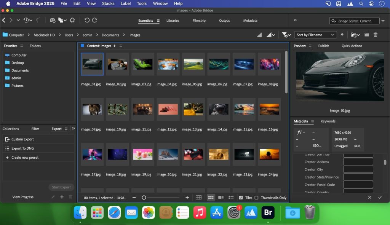Open the Open in Camera Raw icon
Image resolution: width=390 pixels, height=225 pixels.
coord(72,20)
